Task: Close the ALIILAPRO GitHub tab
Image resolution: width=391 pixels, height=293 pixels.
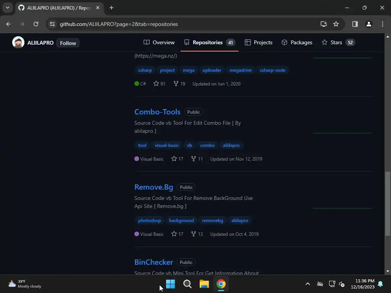Action: pyautogui.click(x=98, y=8)
